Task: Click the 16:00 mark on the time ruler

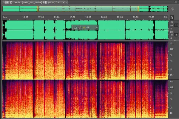Action: (72, 17)
